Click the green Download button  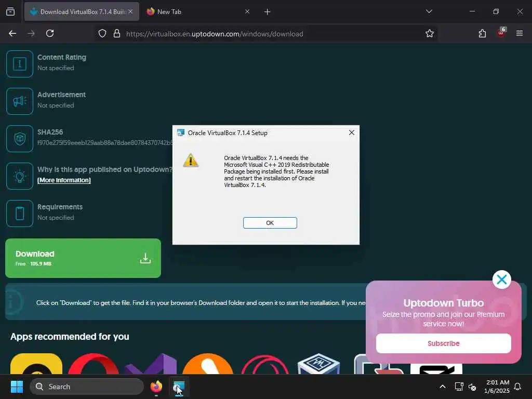click(83, 258)
